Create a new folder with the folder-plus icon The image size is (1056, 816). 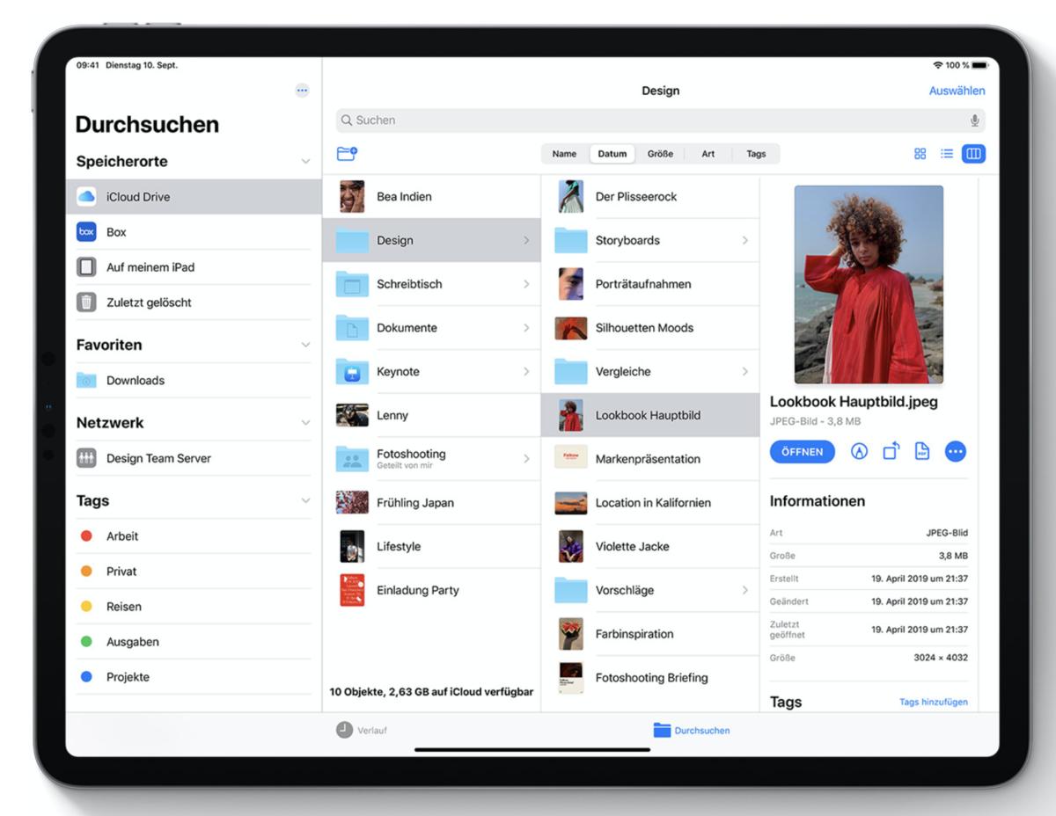pos(347,154)
